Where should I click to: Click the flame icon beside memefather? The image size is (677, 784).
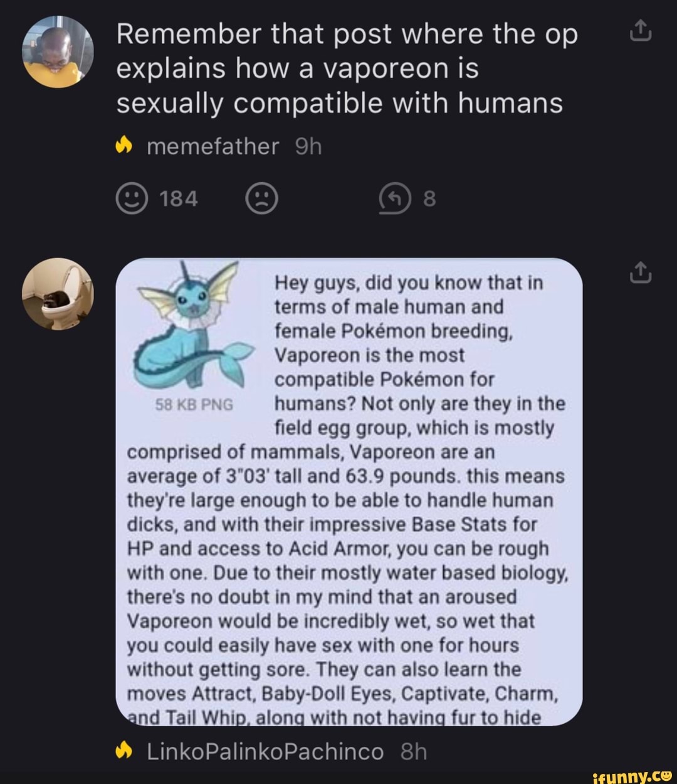(x=124, y=145)
